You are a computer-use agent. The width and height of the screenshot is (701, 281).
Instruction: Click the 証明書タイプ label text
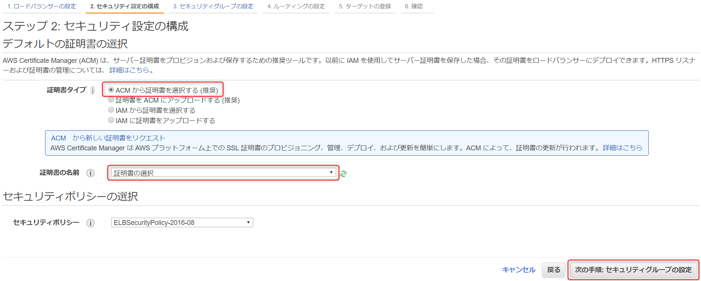(x=66, y=90)
